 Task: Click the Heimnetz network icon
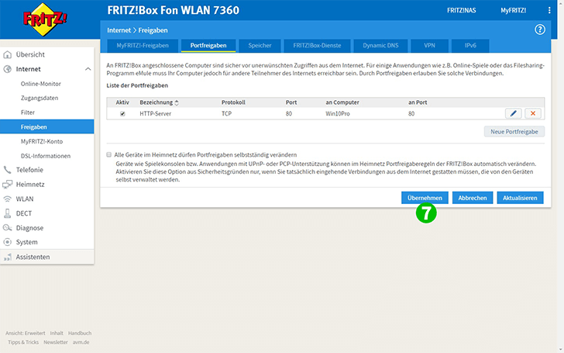coord(7,185)
